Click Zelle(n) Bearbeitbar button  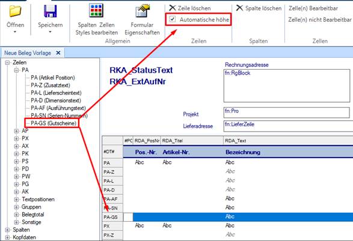tap(313, 8)
